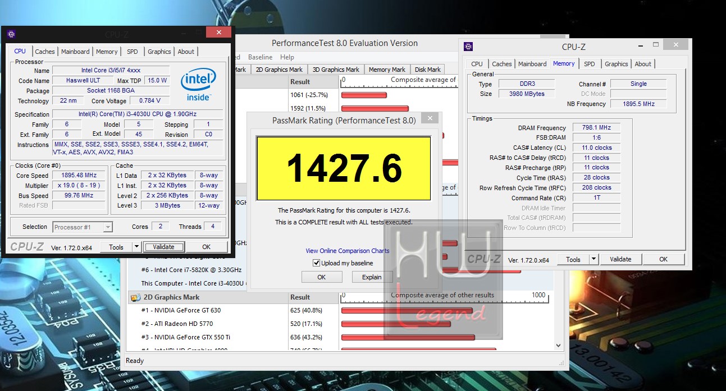
Task: Select the Mainboard tab in right CPU-Z window
Action: (x=532, y=64)
